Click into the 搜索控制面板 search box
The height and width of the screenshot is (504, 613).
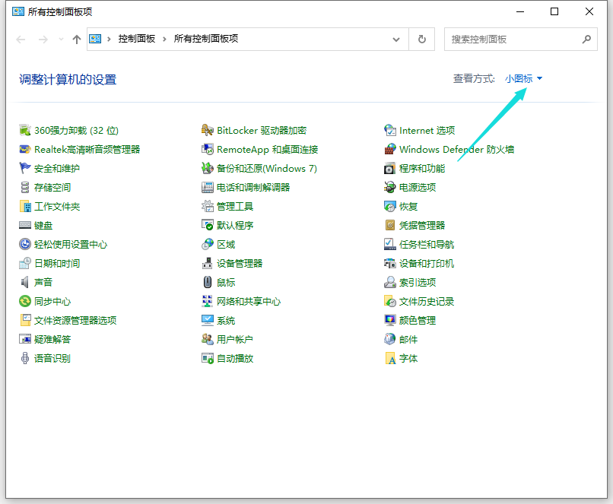(513, 40)
